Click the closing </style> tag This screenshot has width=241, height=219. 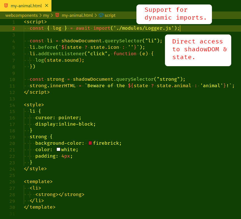coord(35,169)
